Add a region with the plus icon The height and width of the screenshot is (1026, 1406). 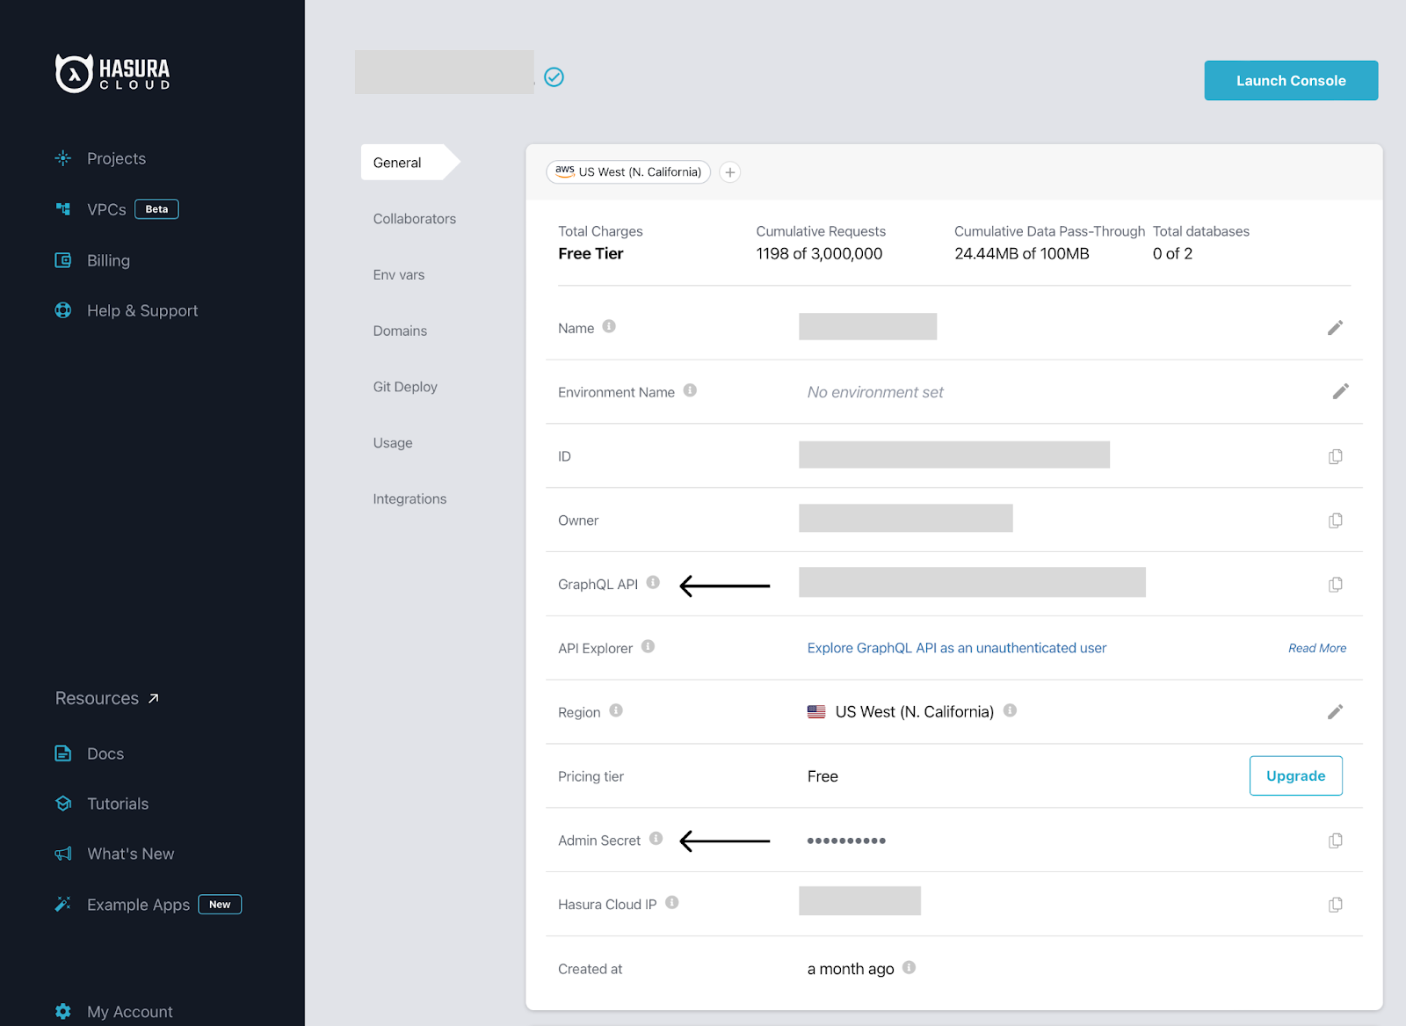[x=729, y=172]
